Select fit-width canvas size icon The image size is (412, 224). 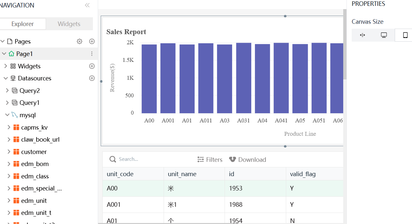(362, 35)
